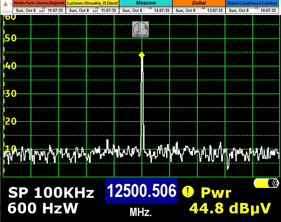Select the Berlin-Paris-Vienna-Belgrade clock tab
This screenshot has height=222, width=281.
pos(39,3)
